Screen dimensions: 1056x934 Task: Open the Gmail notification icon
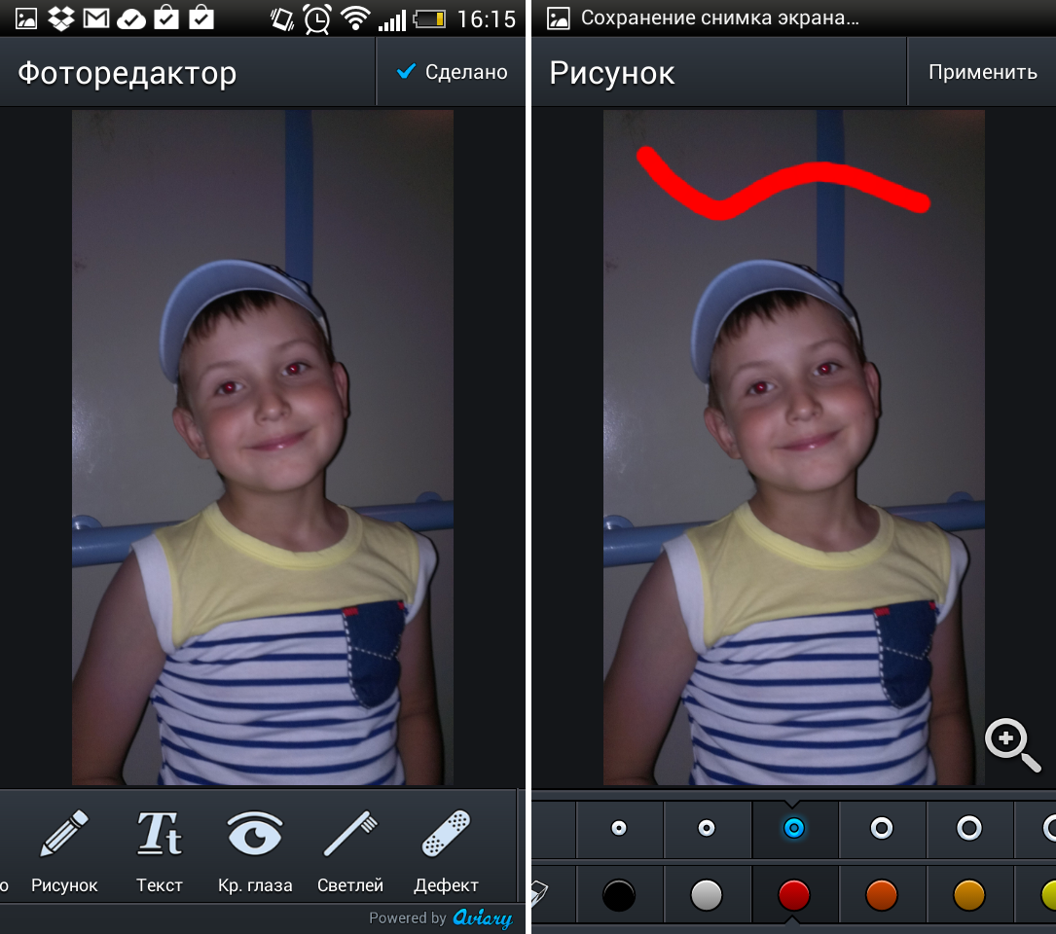tap(95, 18)
